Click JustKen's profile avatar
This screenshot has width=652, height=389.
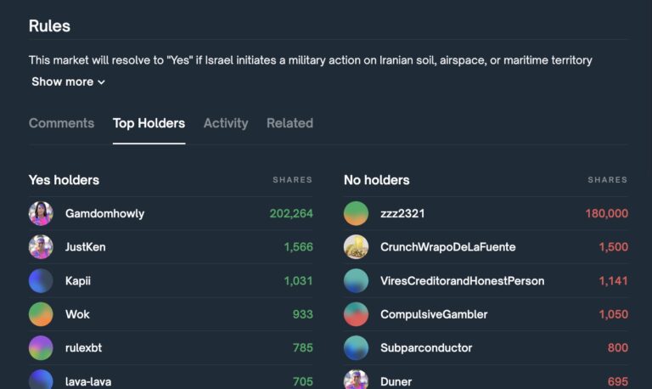41,247
